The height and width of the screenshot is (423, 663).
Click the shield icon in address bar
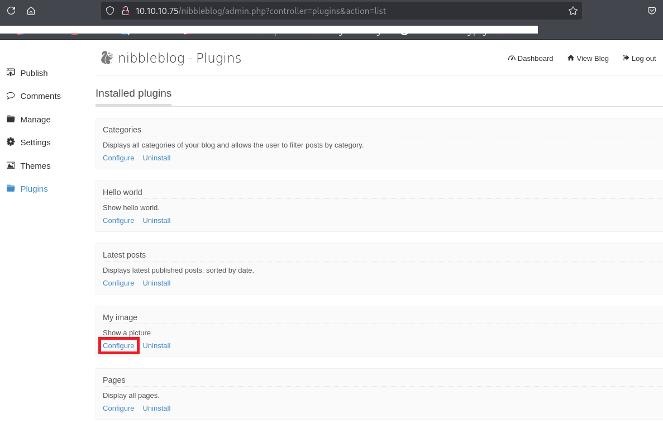pyautogui.click(x=110, y=11)
